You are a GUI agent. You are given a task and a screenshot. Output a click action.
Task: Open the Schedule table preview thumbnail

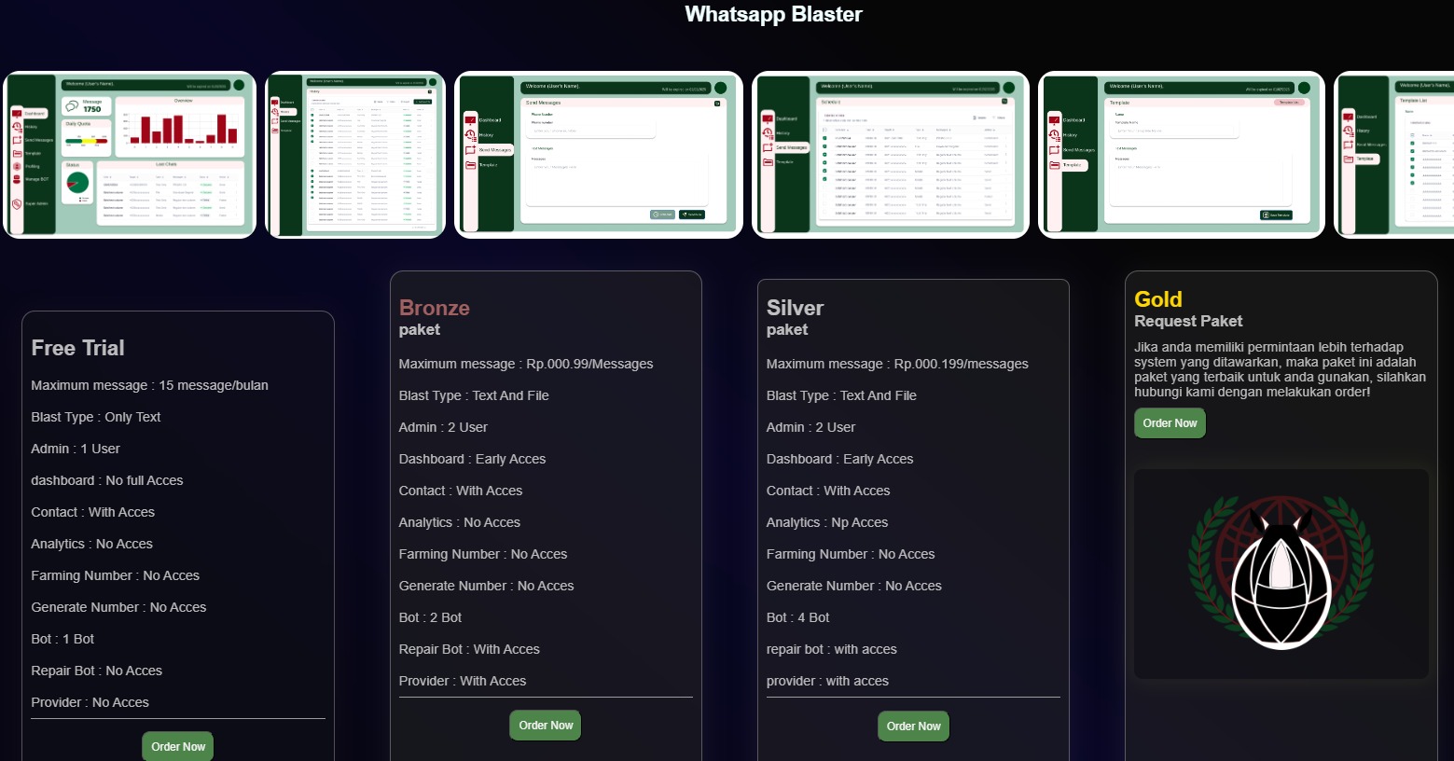coord(890,155)
